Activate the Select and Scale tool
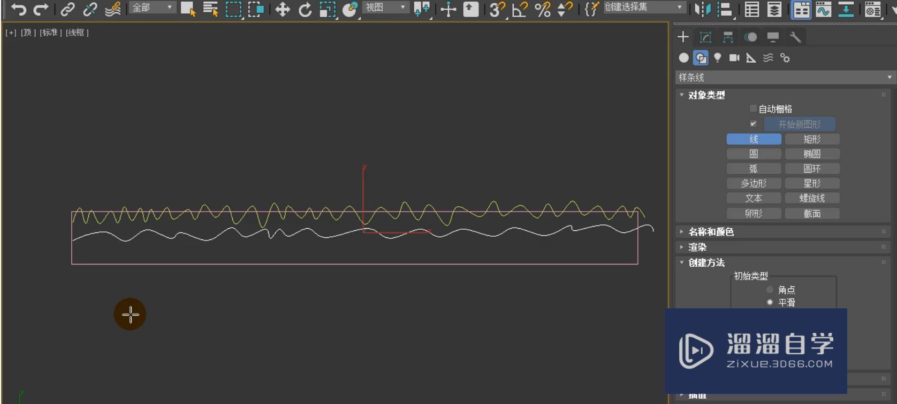 [328, 9]
